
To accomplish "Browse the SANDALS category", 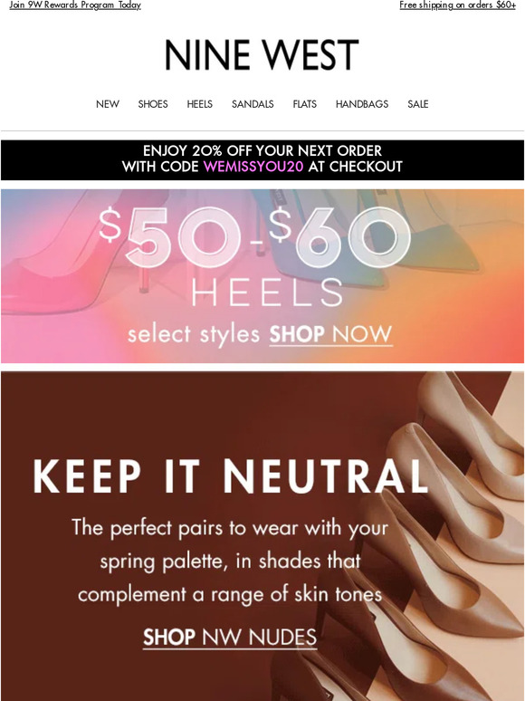I will coord(253,104).
